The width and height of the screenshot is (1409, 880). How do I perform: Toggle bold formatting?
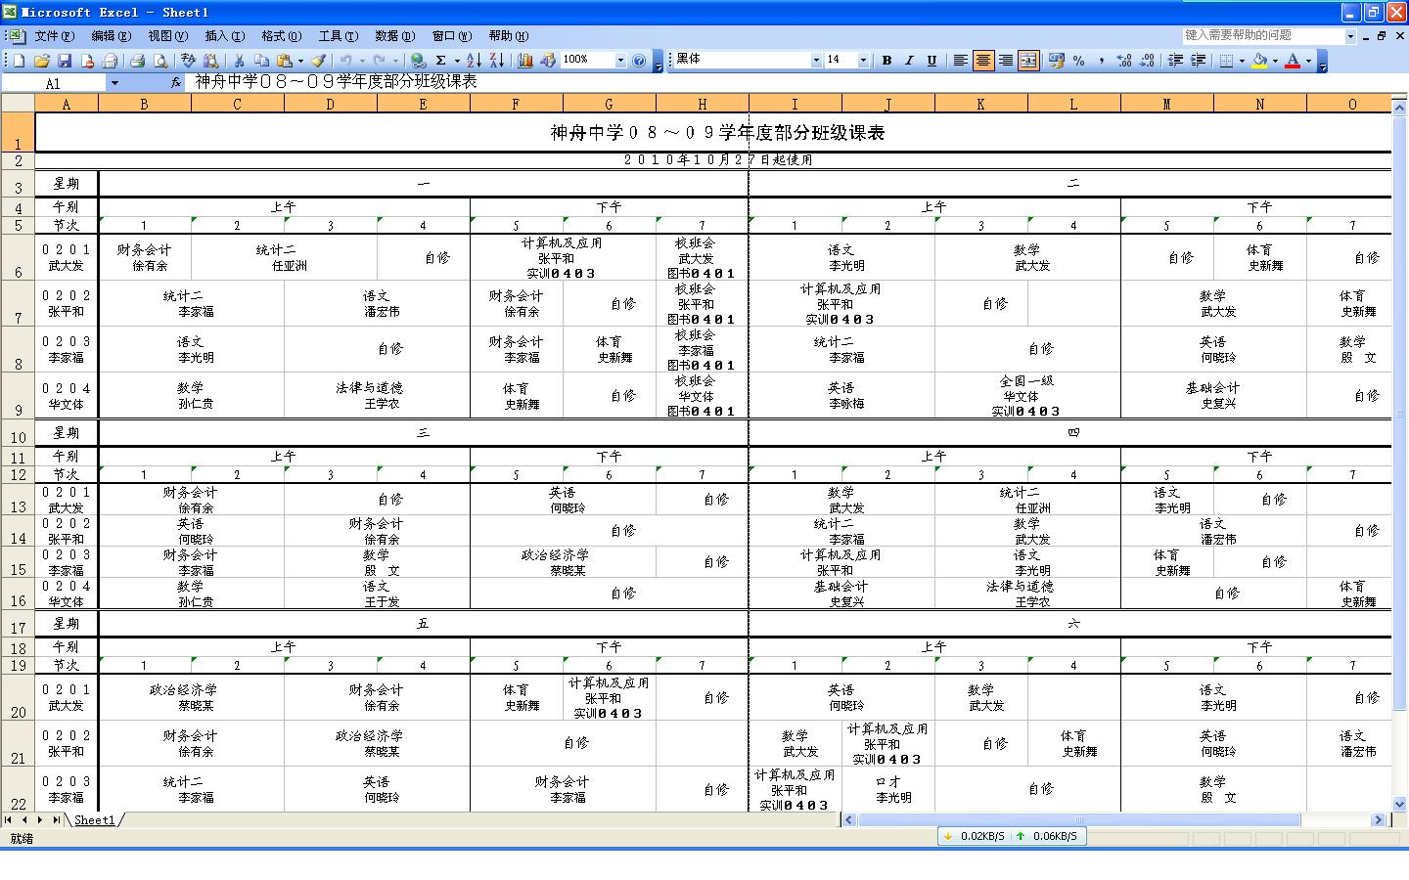pyautogui.click(x=888, y=61)
